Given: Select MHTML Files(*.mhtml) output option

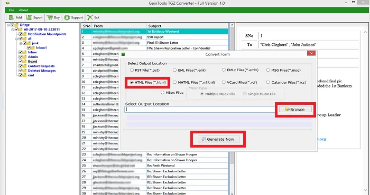Looking at the screenshot, I should click(194, 83).
